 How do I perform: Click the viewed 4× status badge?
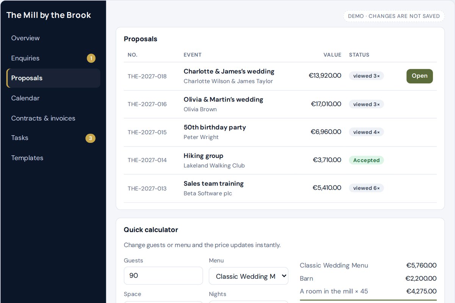coord(366,132)
